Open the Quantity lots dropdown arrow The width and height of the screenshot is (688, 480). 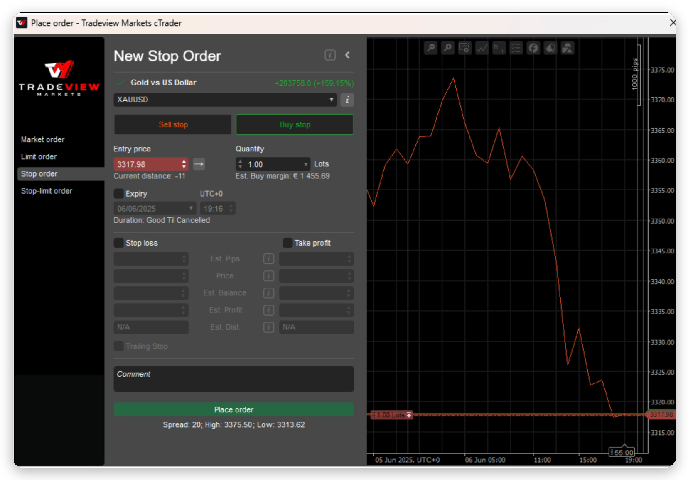point(306,164)
